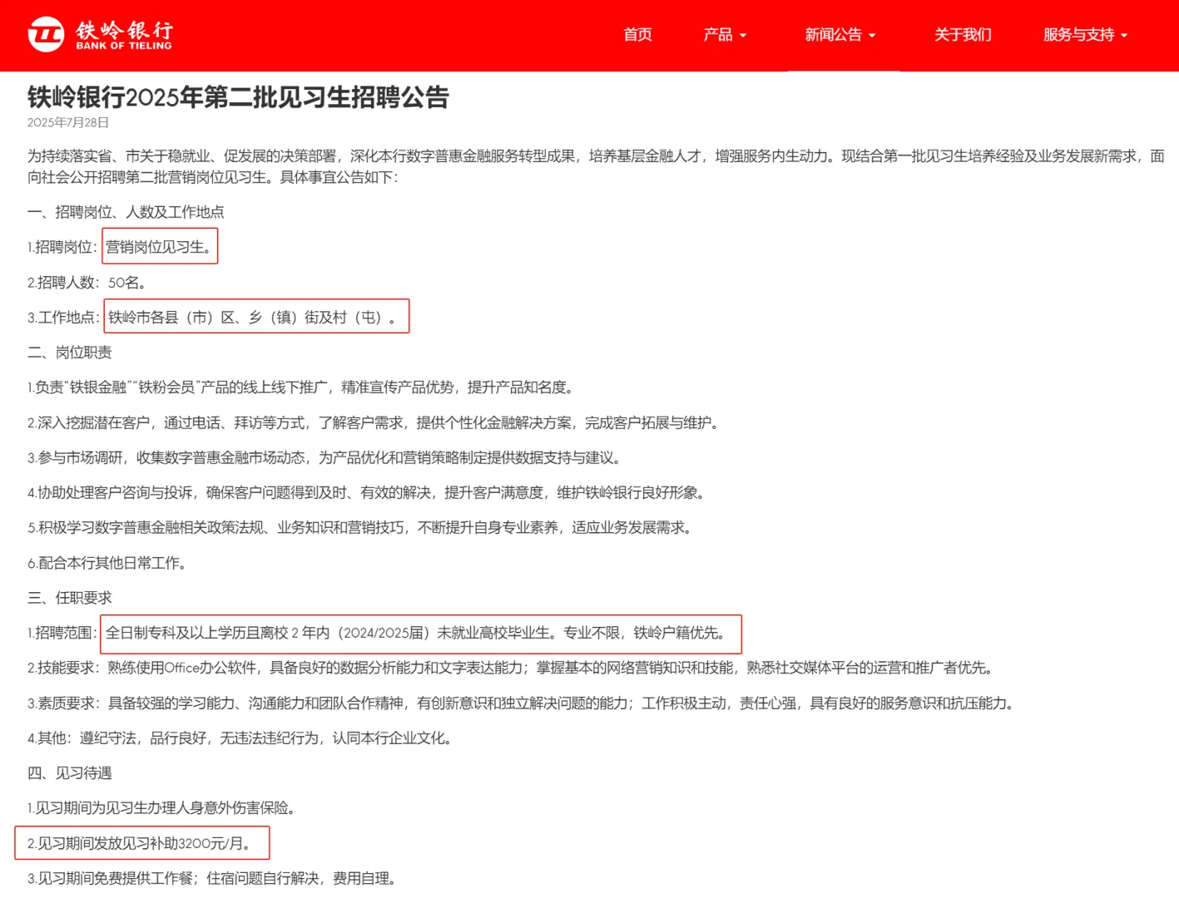Click the Bank of Tieling logo
1179x898 pixels.
click(x=101, y=35)
